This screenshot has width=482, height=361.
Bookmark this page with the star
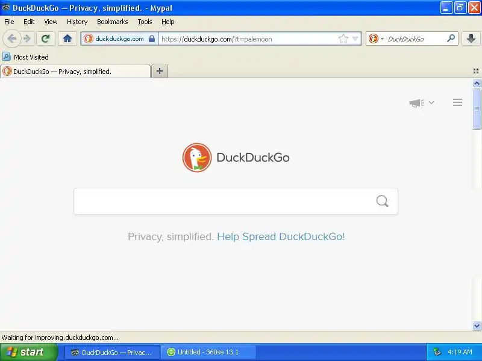click(x=343, y=39)
